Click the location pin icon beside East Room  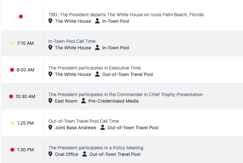(50, 101)
